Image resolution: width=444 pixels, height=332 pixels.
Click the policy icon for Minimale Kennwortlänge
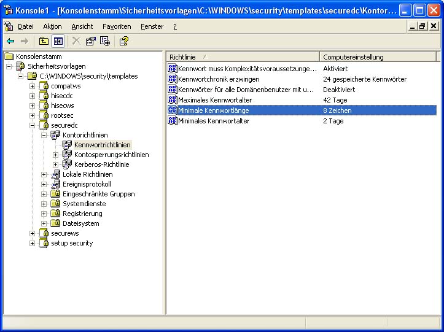(x=172, y=110)
